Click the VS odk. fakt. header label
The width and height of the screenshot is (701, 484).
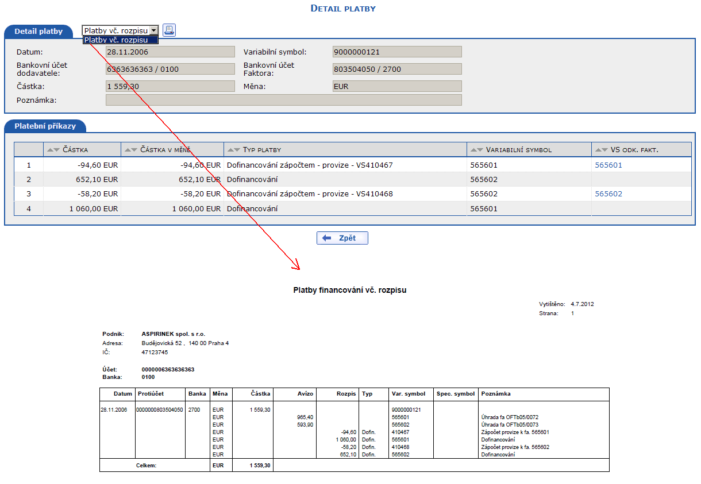pos(634,150)
